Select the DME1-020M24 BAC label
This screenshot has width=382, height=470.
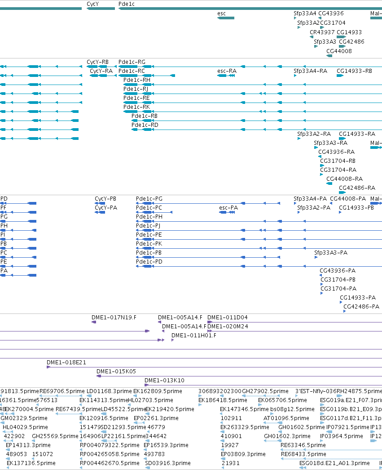228,327
